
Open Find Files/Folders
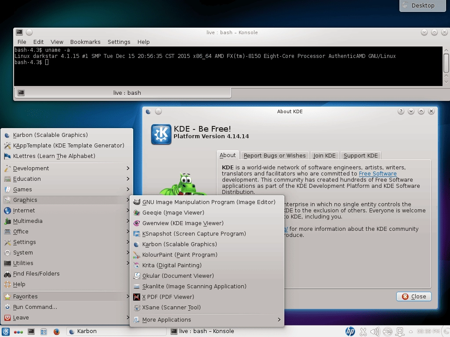[x=67, y=274]
